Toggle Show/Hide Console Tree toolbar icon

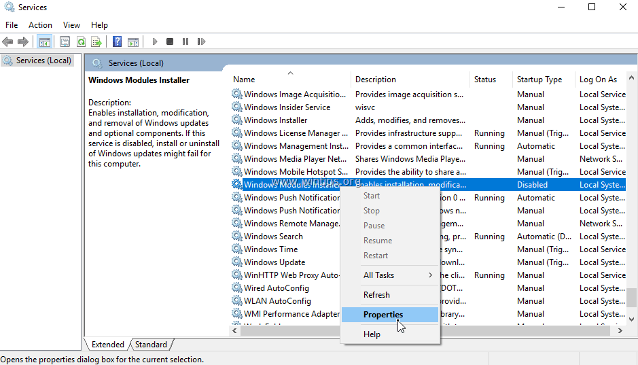(x=44, y=41)
